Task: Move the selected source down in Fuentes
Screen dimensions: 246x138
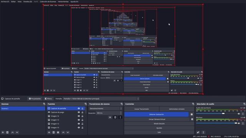Action: point(68,132)
